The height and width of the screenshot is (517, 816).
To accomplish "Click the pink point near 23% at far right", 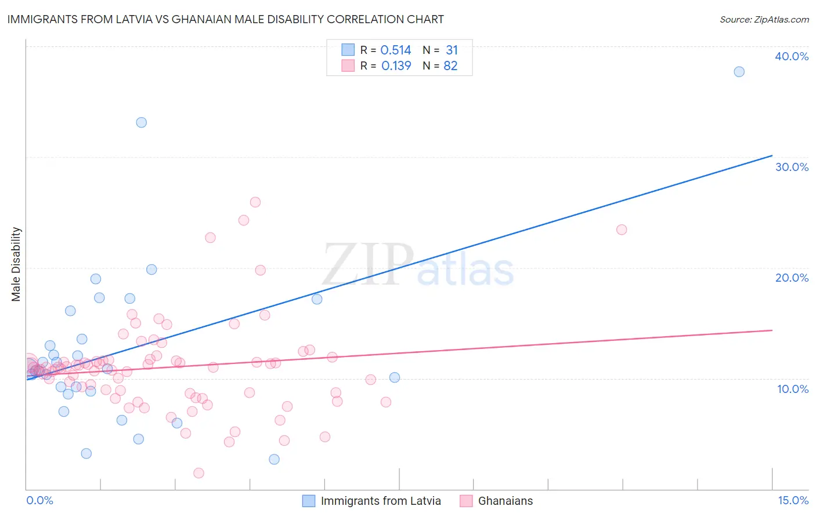I will coord(622,230).
